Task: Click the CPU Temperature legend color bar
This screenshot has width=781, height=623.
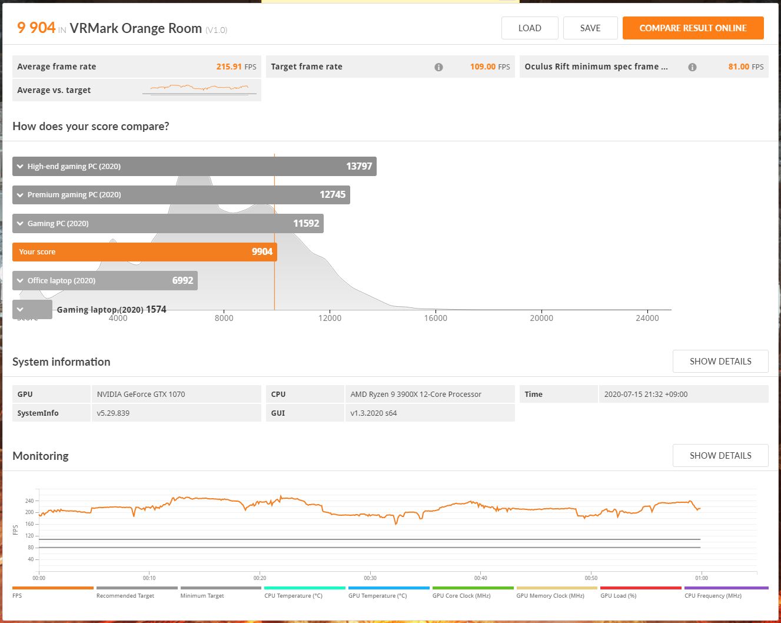Action: click(304, 588)
